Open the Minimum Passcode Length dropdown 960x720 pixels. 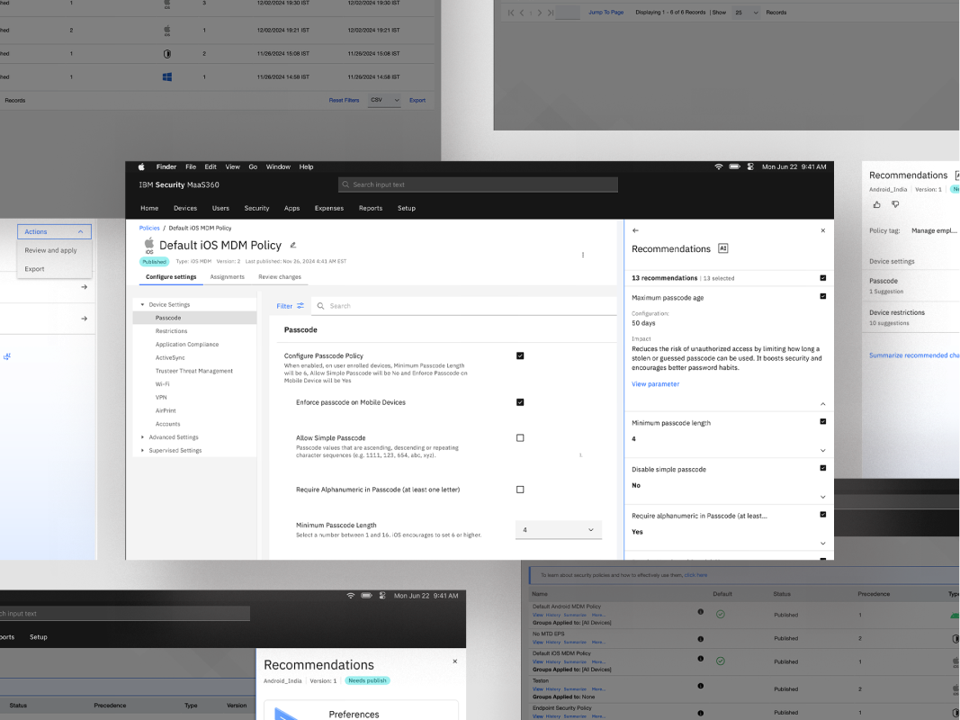click(x=558, y=530)
